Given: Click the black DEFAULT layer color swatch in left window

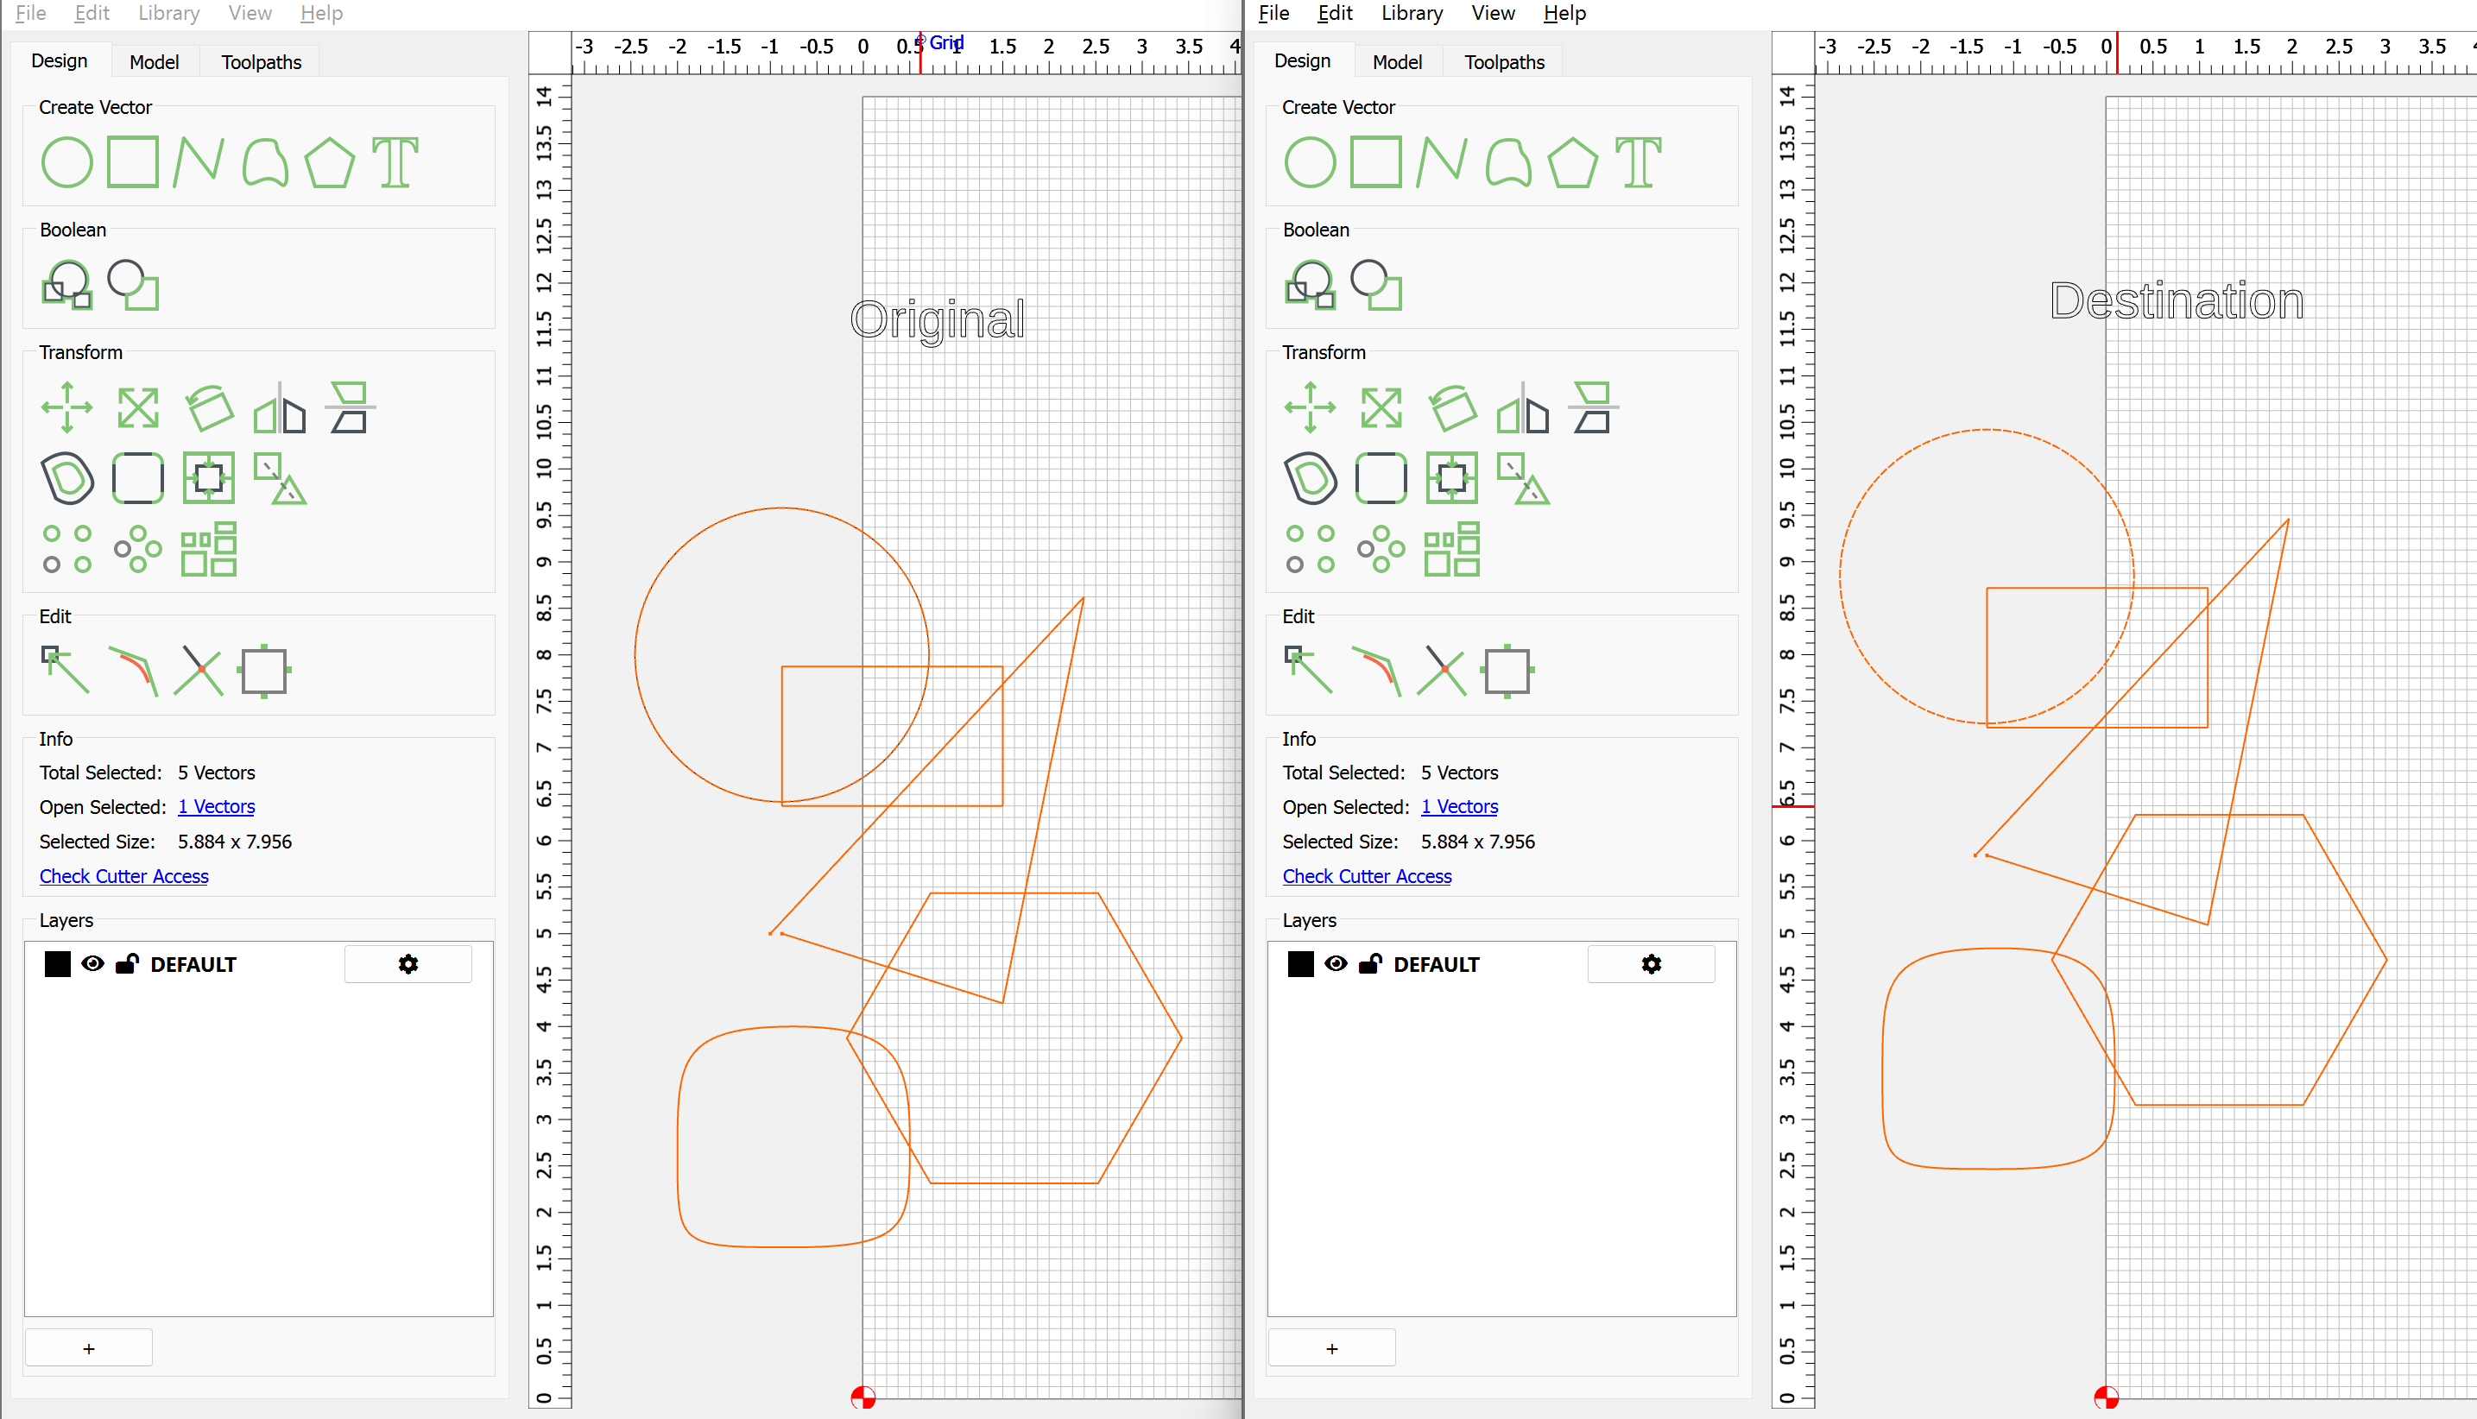Looking at the screenshot, I should [x=58, y=964].
